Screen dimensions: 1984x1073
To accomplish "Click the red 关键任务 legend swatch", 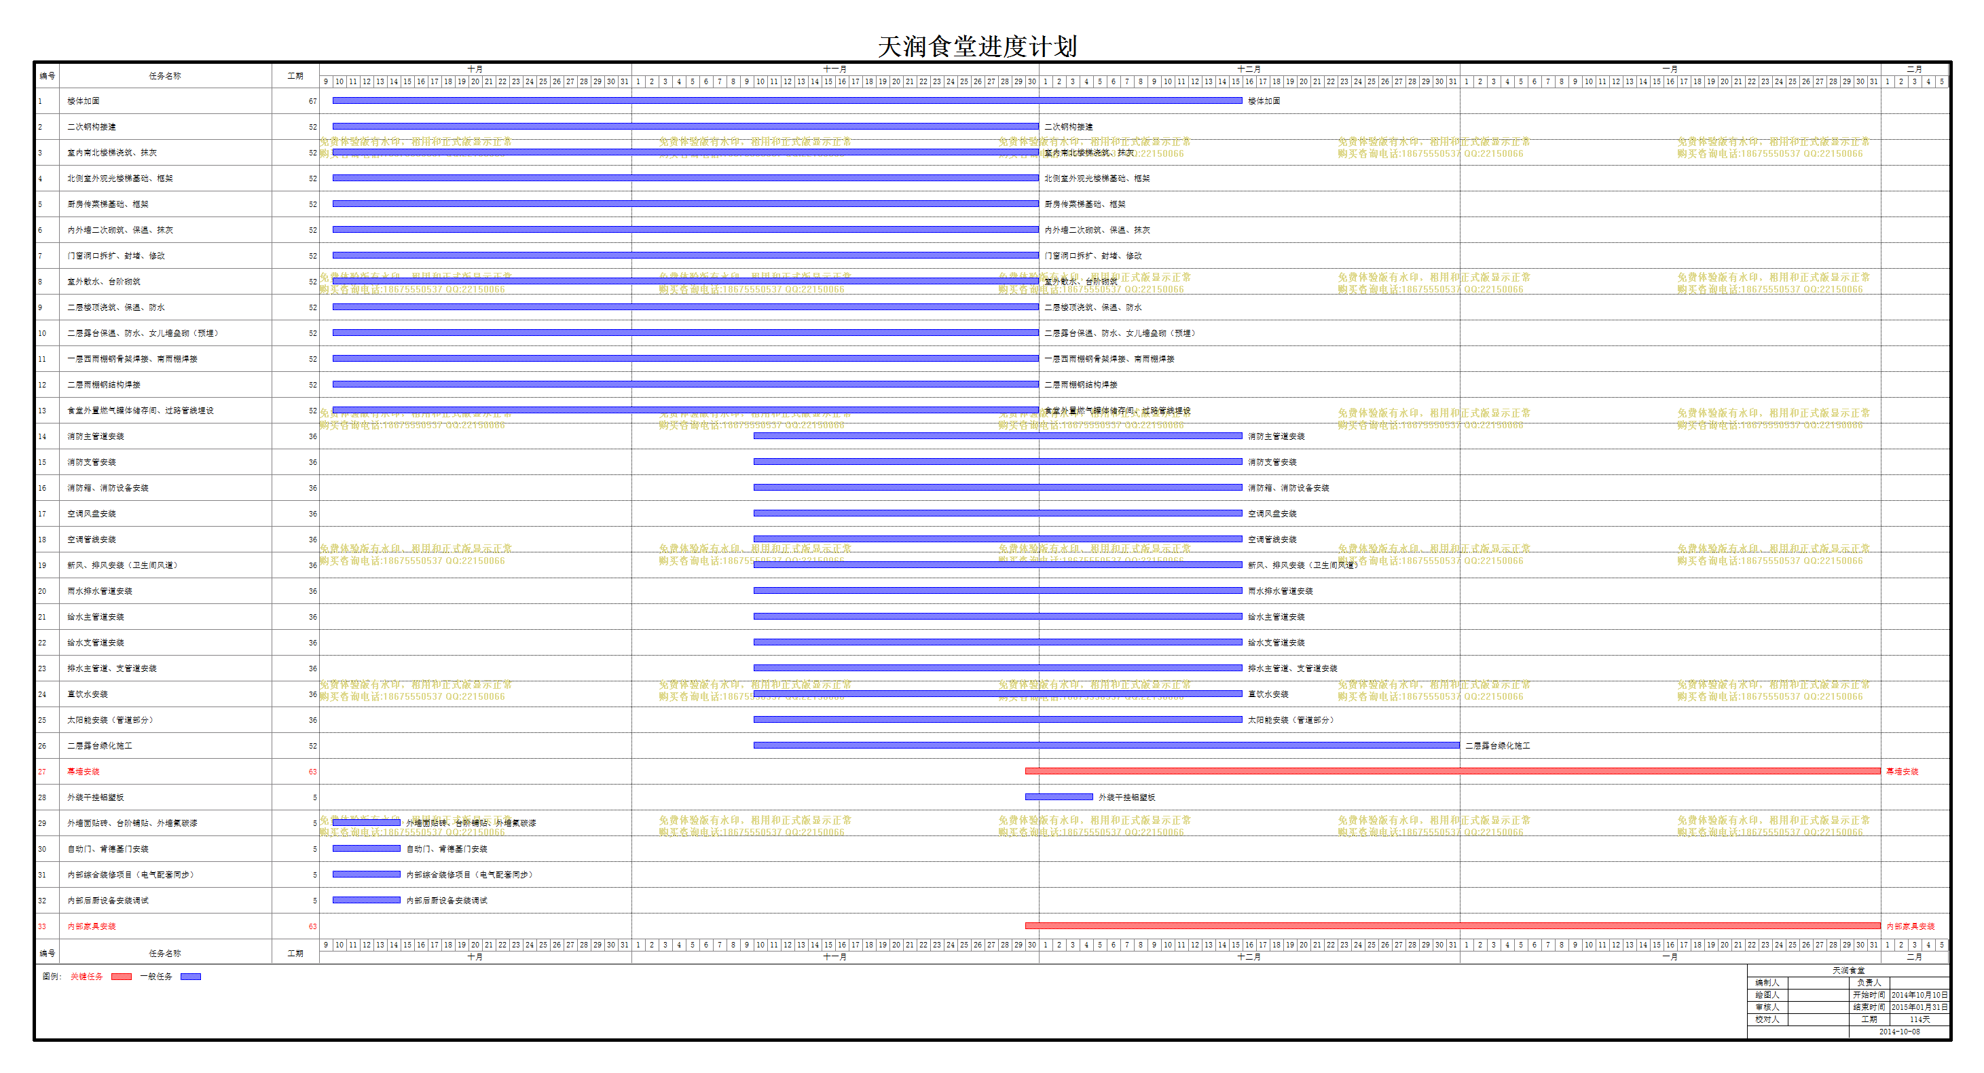I will 121,977.
